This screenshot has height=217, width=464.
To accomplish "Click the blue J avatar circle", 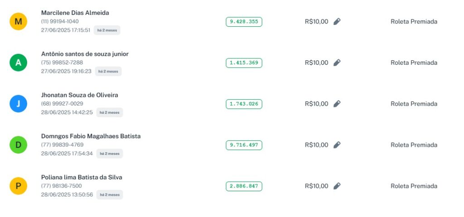I will (x=18, y=104).
